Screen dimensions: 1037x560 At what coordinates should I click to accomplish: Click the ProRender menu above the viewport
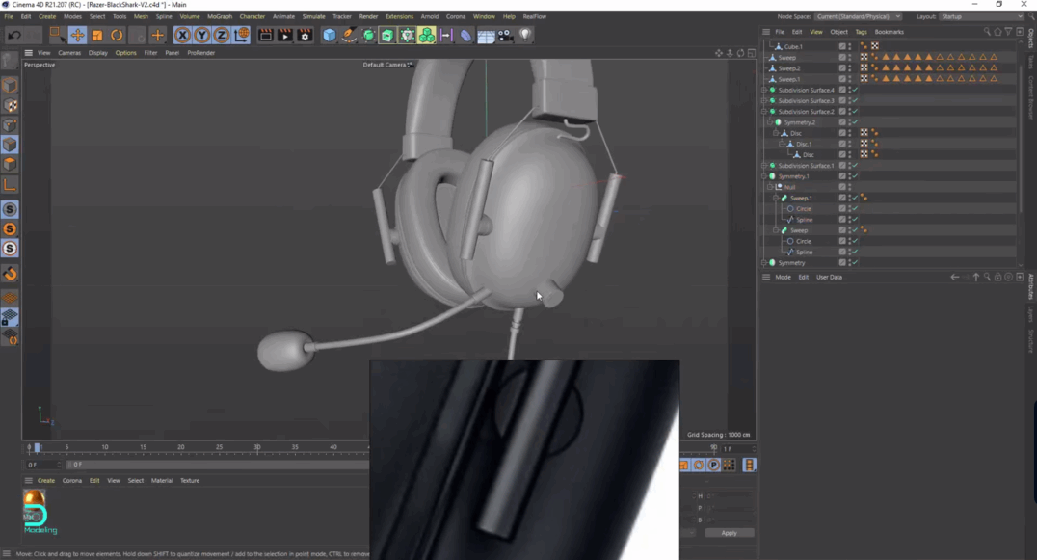201,53
